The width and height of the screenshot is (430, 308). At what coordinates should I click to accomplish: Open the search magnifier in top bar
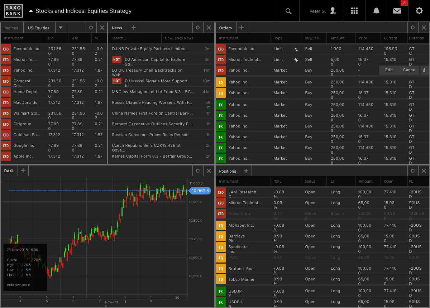click(288, 11)
